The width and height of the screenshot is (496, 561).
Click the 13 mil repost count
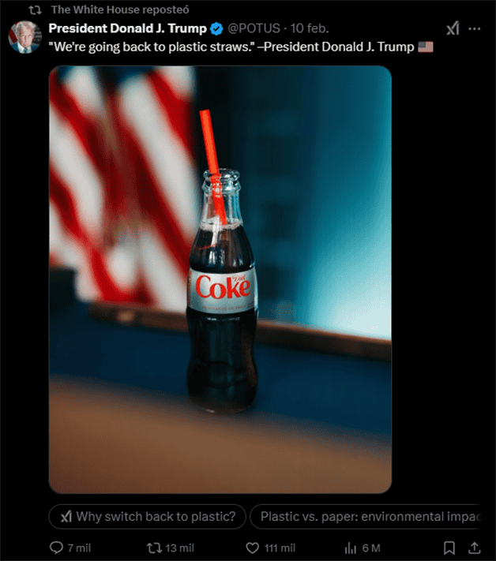(x=179, y=548)
